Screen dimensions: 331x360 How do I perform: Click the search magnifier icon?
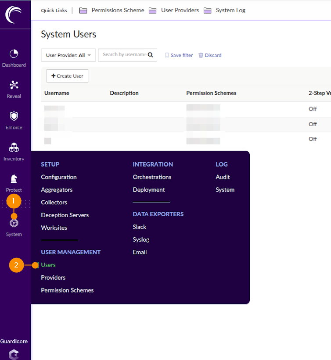[151, 55]
